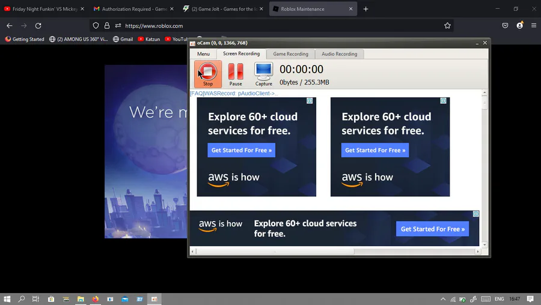Click the Firefox taskbar icon
This screenshot has height=305, width=541.
(96, 299)
